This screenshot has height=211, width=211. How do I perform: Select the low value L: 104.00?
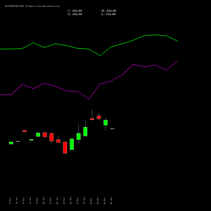pos(108,14)
